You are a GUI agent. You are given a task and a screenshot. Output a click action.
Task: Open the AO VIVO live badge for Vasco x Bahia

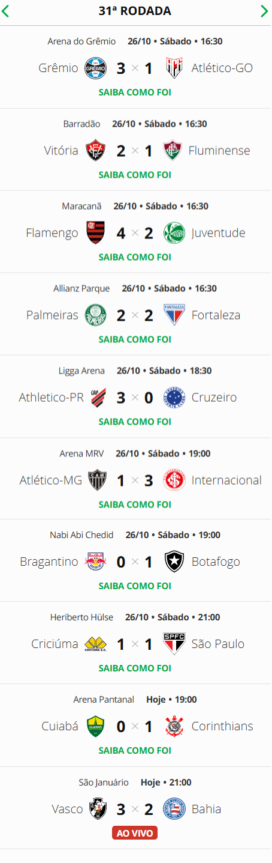(x=135, y=833)
